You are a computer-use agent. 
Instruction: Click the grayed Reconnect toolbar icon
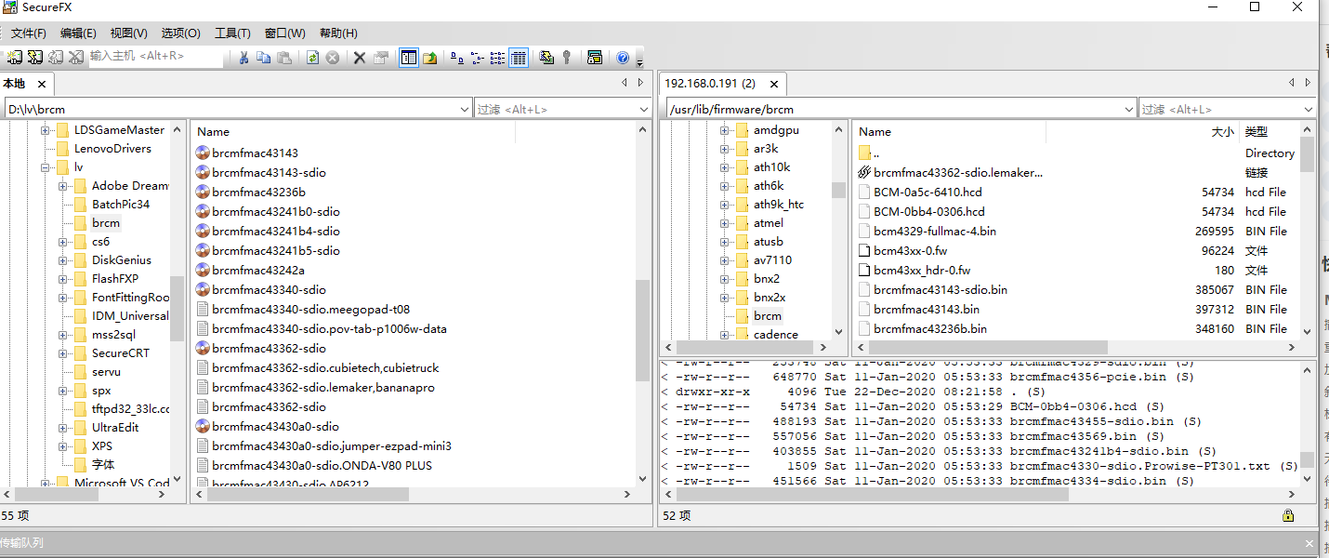coord(55,58)
